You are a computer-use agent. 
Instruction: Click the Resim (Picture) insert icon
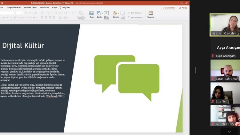[92, 14]
